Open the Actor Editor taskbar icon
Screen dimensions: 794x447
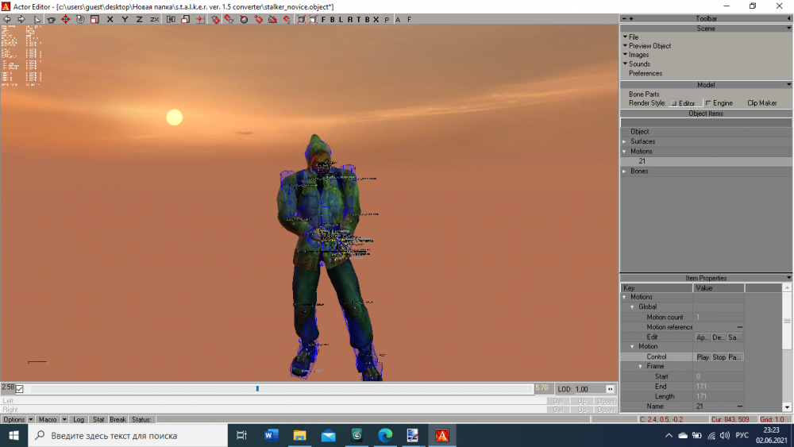[x=442, y=435]
